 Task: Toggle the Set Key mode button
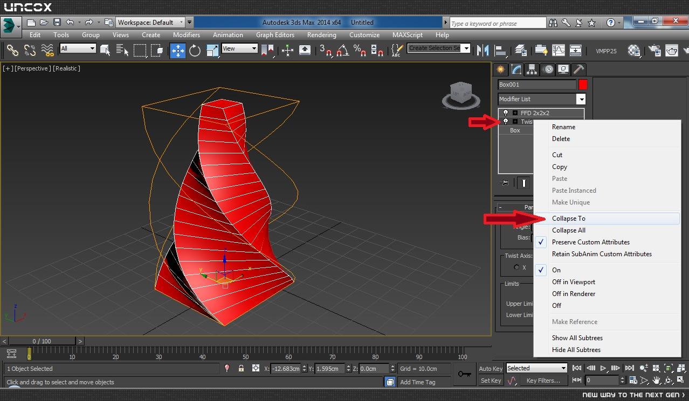tap(491, 381)
